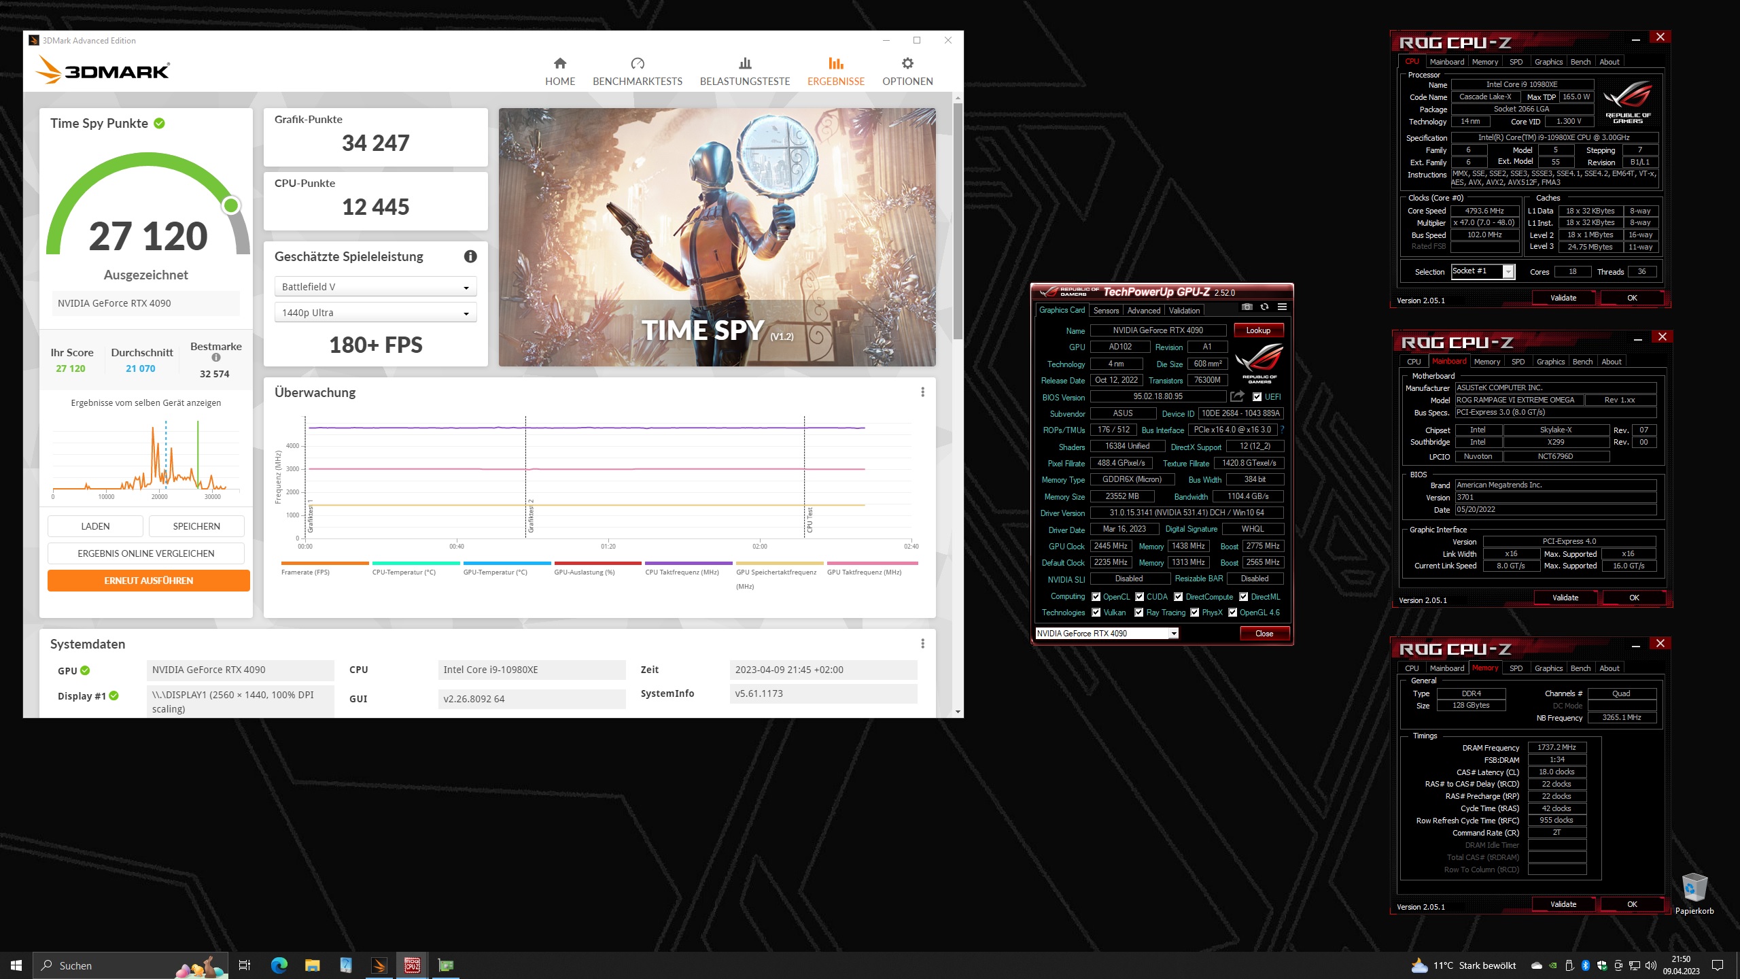Click the GPU-Z screenshot camera icon
This screenshot has height=979, width=1740.
1247,307
